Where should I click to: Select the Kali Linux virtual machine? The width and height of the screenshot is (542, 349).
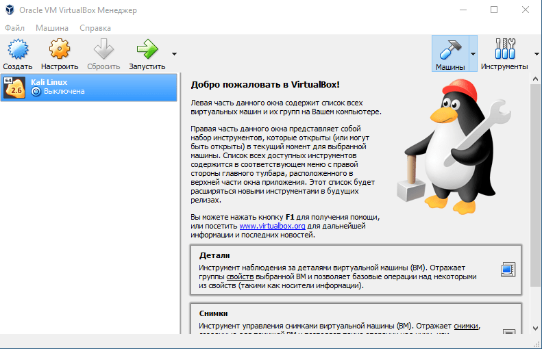89,87
